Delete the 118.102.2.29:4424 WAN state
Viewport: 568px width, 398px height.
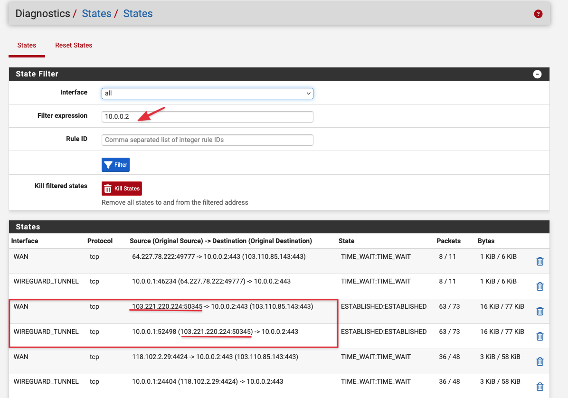coord(540,361)
